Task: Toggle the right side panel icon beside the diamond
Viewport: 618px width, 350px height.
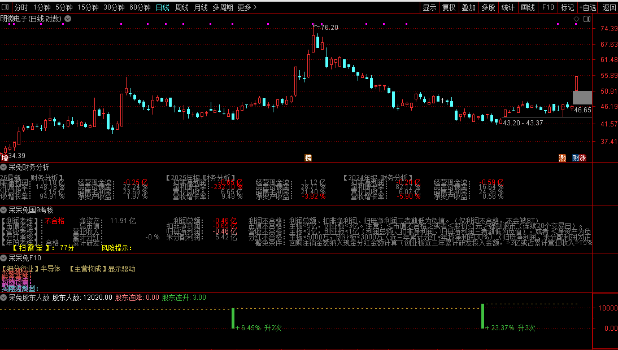Action: [587, 19]
